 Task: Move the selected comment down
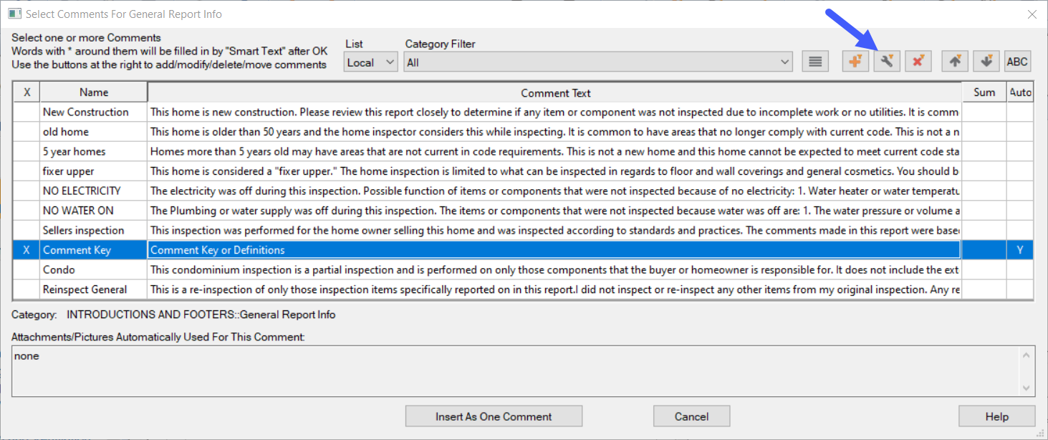point(986,62)
